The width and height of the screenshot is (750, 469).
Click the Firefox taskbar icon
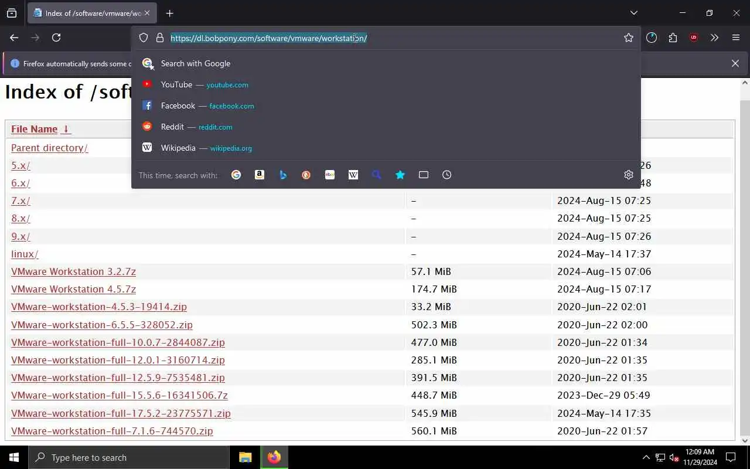(274, 457)
